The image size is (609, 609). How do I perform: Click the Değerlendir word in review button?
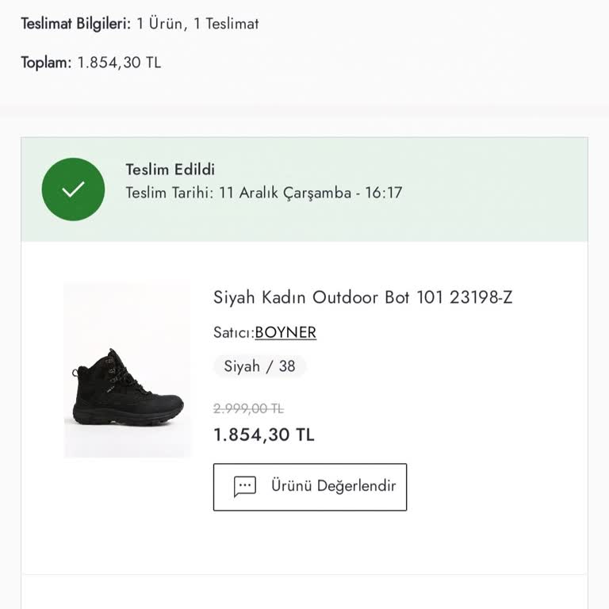coord(356,486)
